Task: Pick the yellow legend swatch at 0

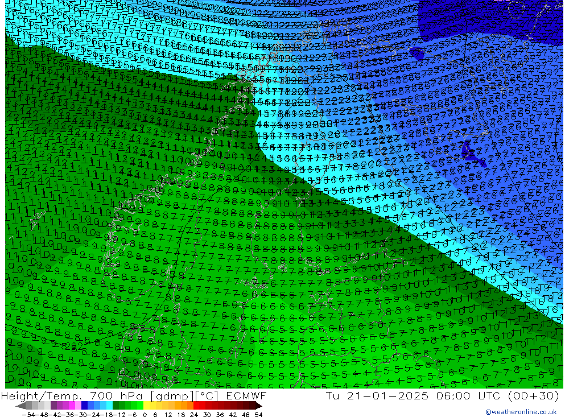Action: (147, 406)
